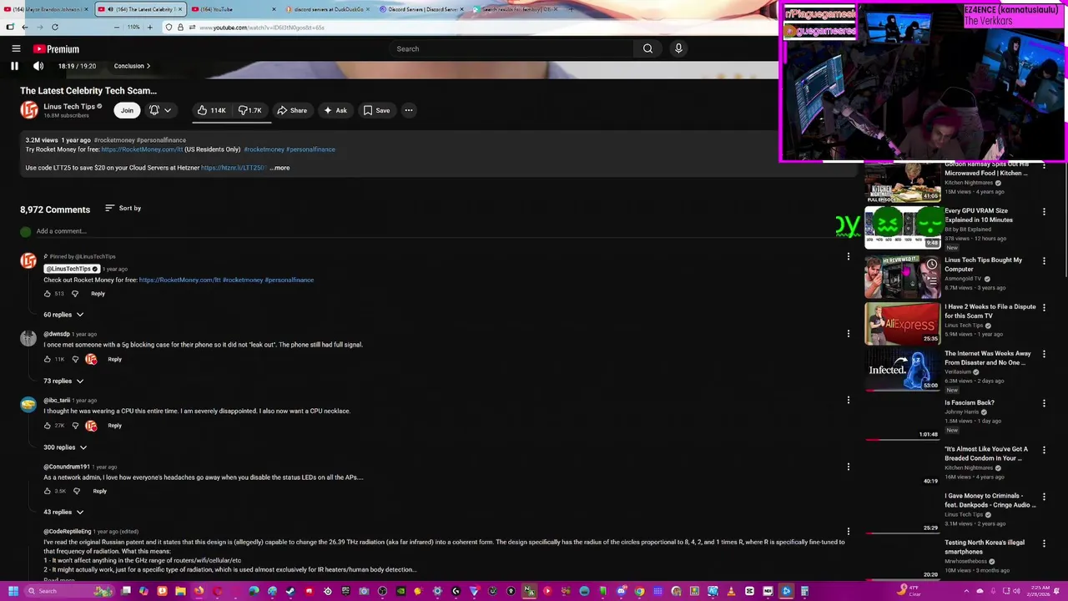Pause the video playback
Screen dimensions: 1068x601
pos(14,66)
